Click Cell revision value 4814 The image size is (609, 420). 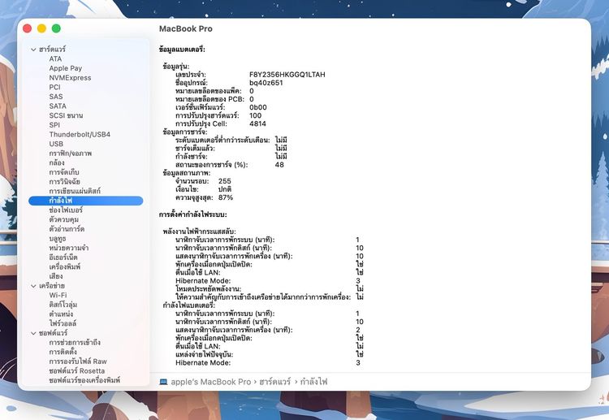257,123
